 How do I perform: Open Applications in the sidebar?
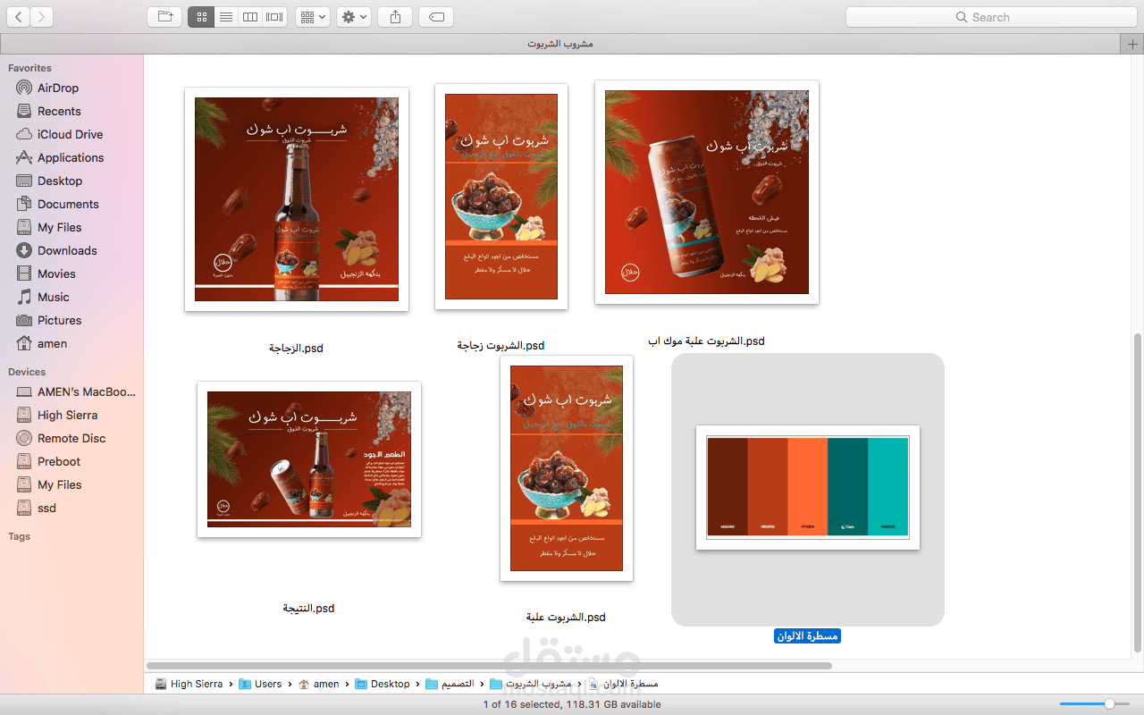pyautogui.click(x=71, y=157)
